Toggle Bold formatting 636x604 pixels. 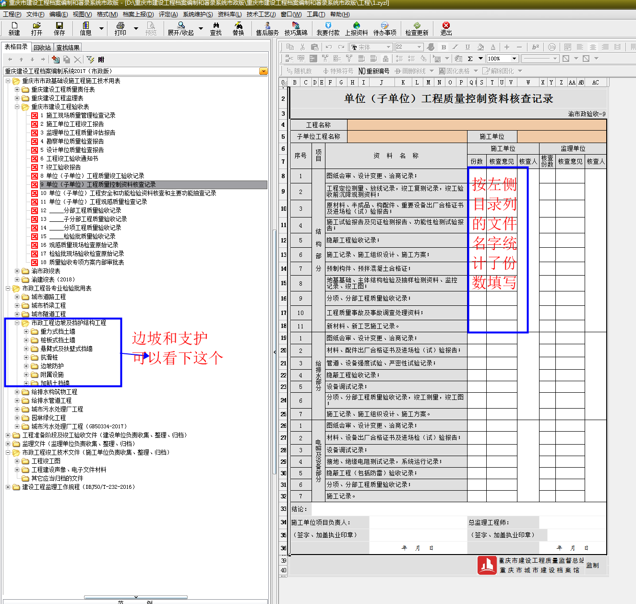pyautogui.click(x=444, y=47)
